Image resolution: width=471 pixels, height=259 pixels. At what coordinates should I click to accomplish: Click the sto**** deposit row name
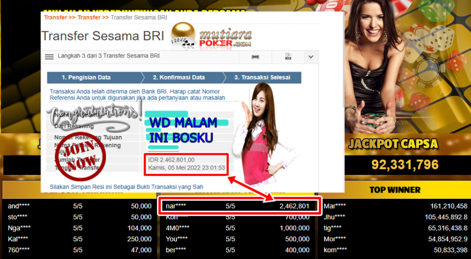tap(18, 217)
